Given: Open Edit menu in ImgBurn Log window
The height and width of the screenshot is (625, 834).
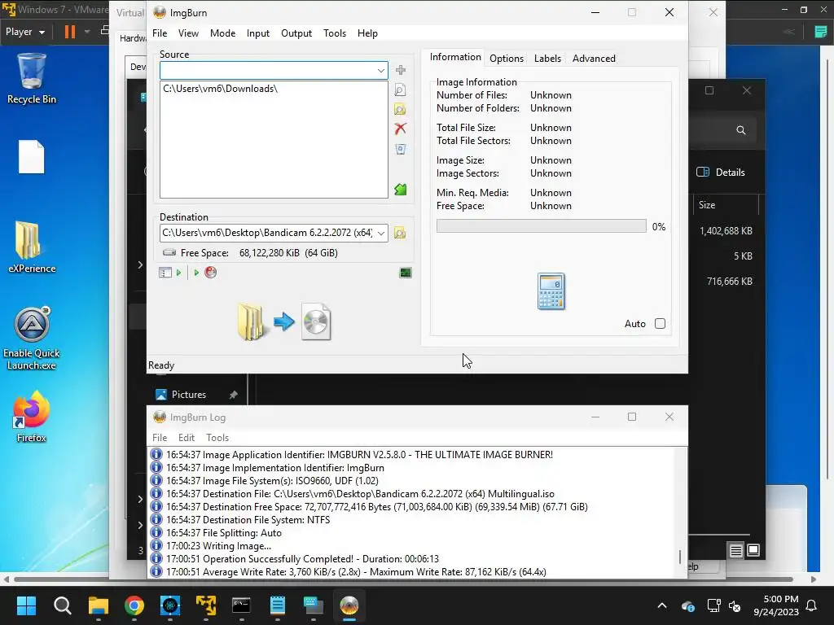Looking at the screenshot, I should tap(187, 437).
